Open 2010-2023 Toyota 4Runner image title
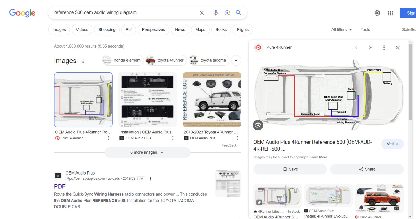 [211, 132]
